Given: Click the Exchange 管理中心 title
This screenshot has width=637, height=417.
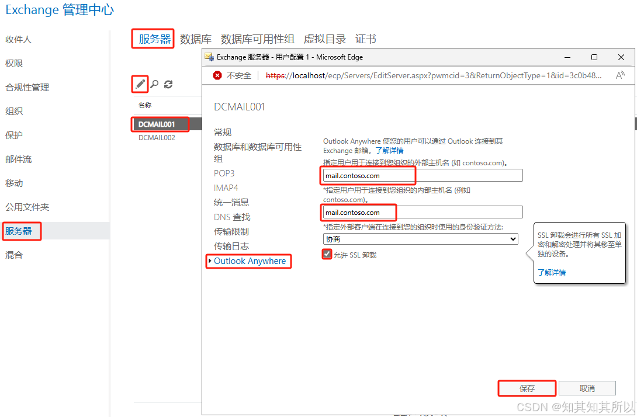Looking at the screenshot, I should pos(60,10).
